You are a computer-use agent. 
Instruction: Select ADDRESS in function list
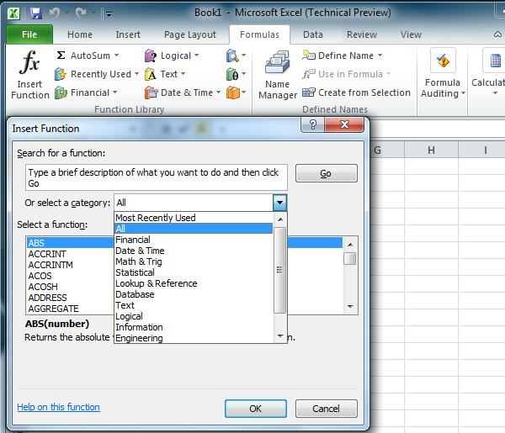pyautogui.click(x=69, y=298)
